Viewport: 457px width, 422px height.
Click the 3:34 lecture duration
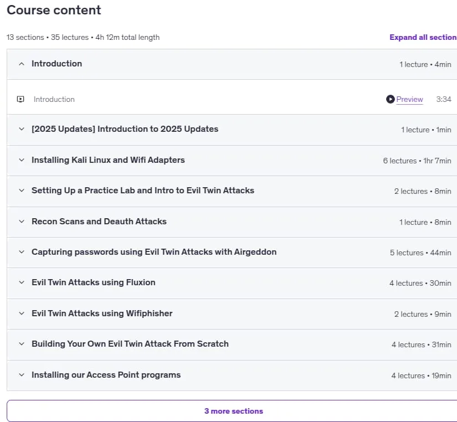point(444,99)
